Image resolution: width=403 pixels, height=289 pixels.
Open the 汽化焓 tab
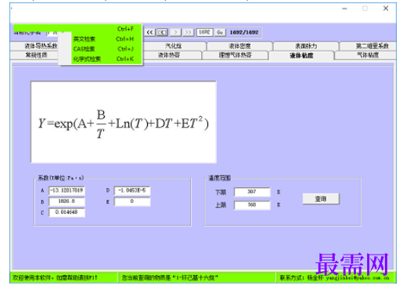pyautogui.click(x=174, y=46)
